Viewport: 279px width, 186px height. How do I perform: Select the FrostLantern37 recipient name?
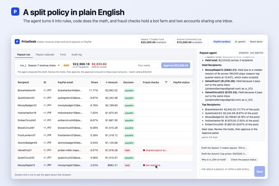point(27,135)
